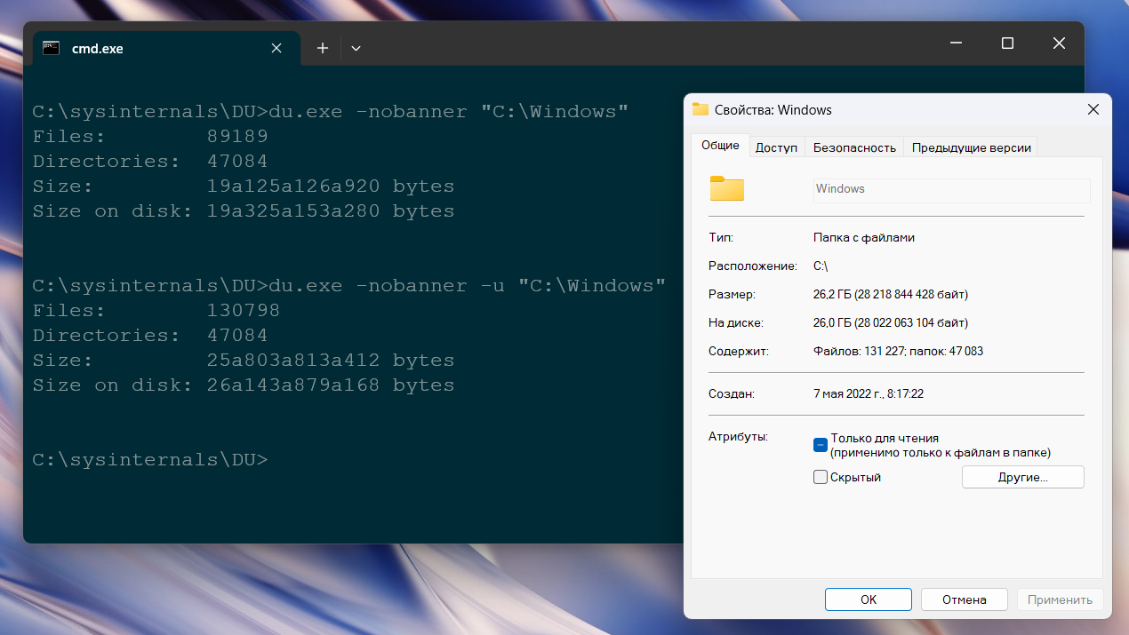Click the Отмена button
Image resolution: width=1129 pixels, height=635 pixels.
[x=964, y=599]
